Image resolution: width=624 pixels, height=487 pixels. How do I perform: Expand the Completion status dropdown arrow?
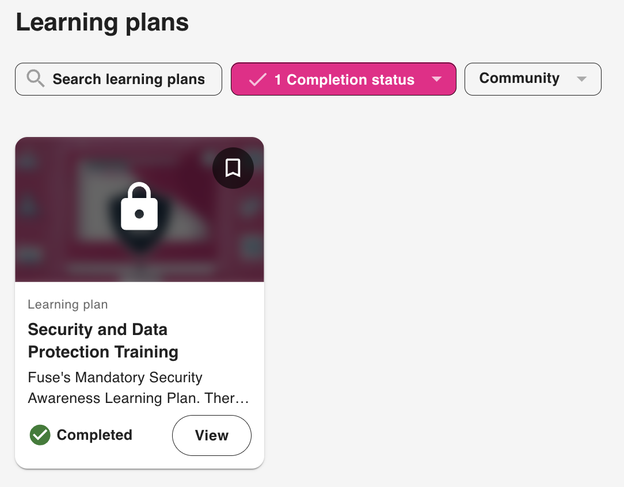tap(437, 79)
